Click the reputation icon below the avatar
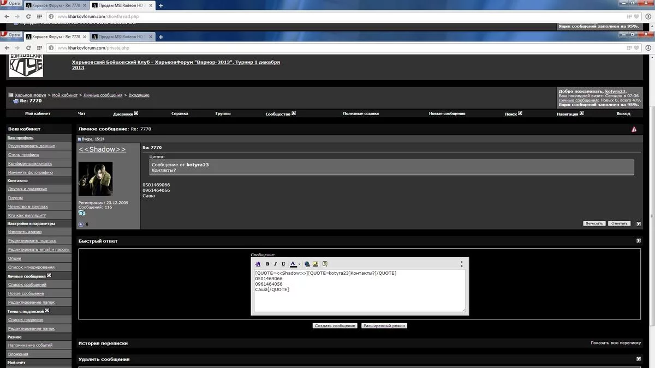 81,224
